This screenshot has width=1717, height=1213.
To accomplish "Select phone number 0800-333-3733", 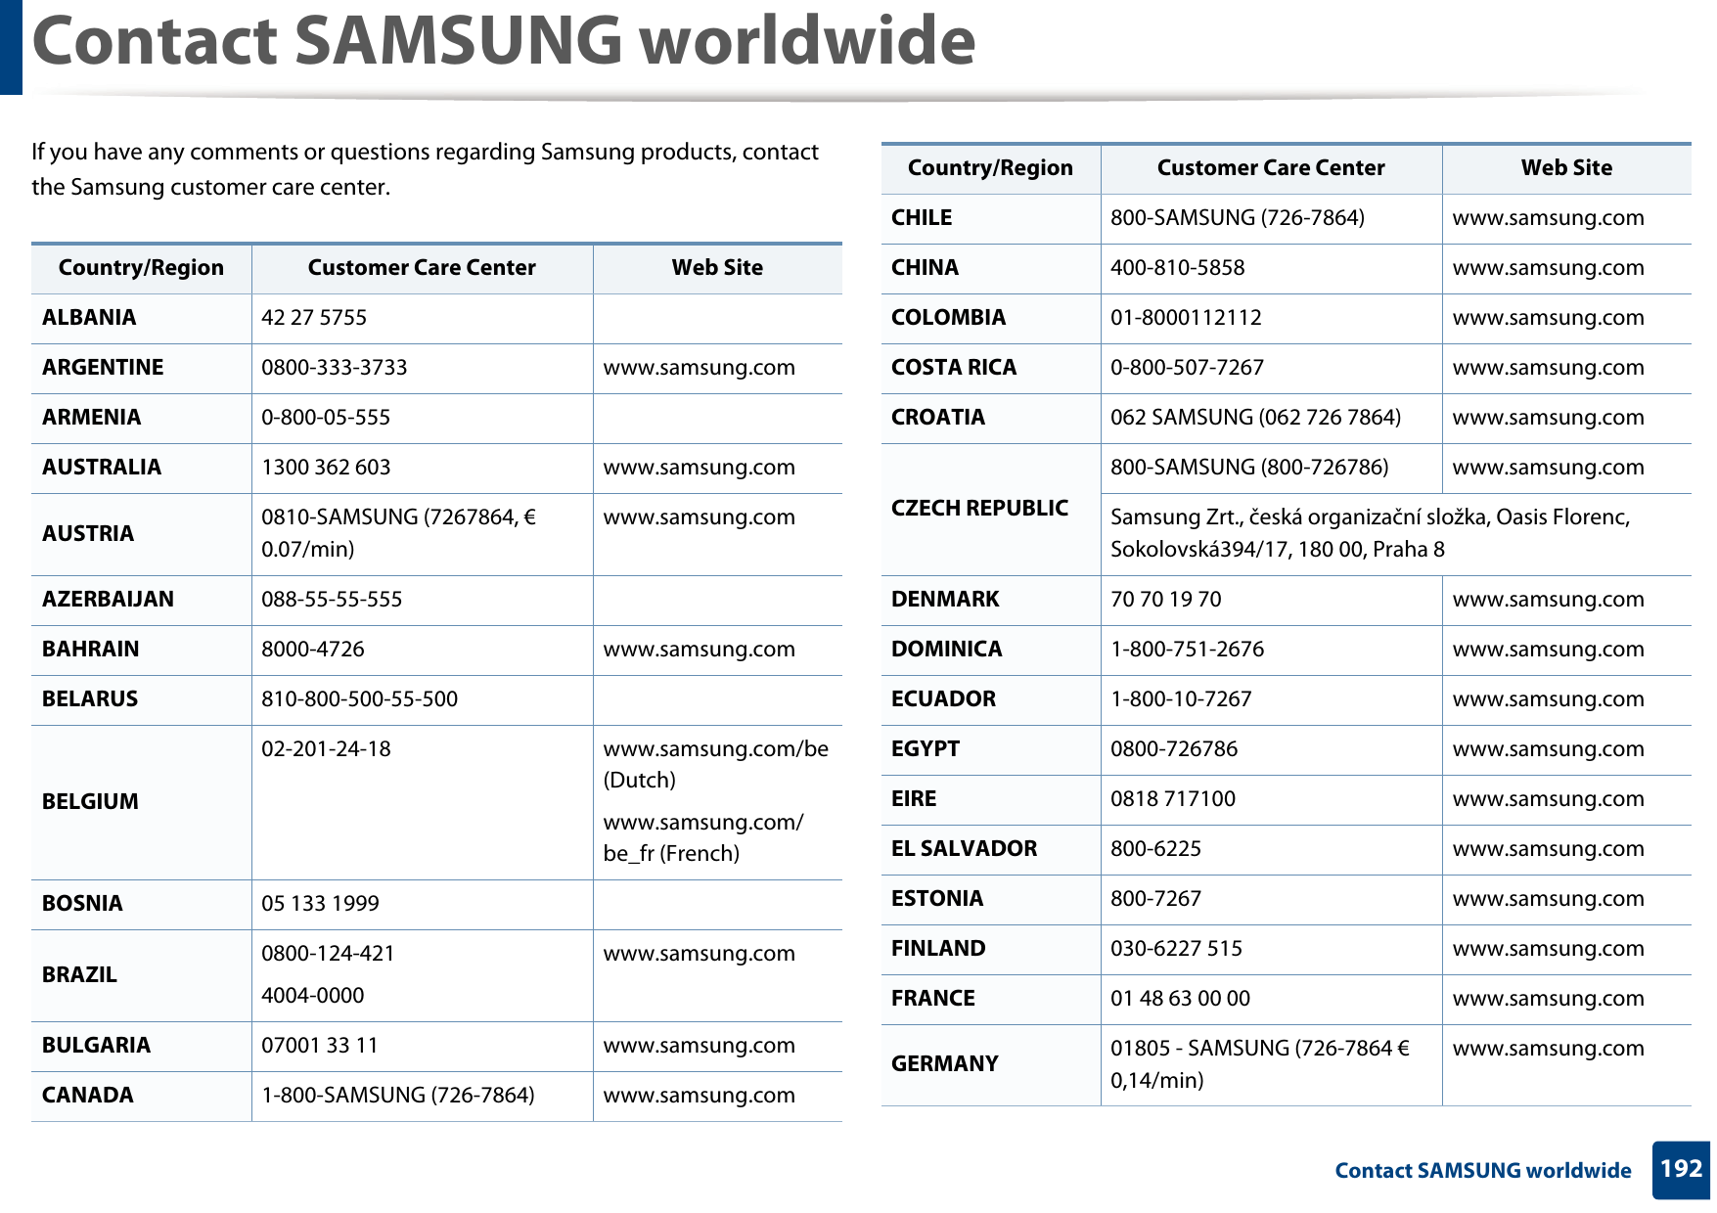I will [x=335, y=368].
